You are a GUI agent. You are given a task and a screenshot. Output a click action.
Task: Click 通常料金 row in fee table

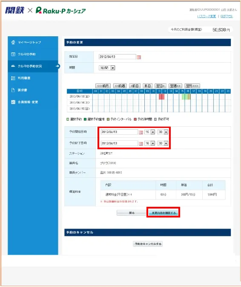(163, 194)
